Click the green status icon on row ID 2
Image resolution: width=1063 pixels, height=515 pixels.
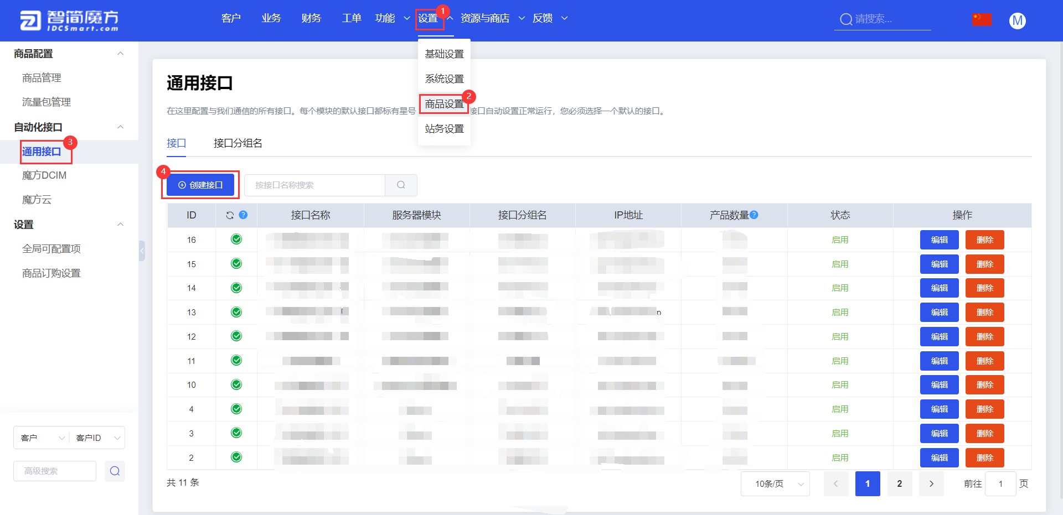pyautogui.click(x=236, y=457)
